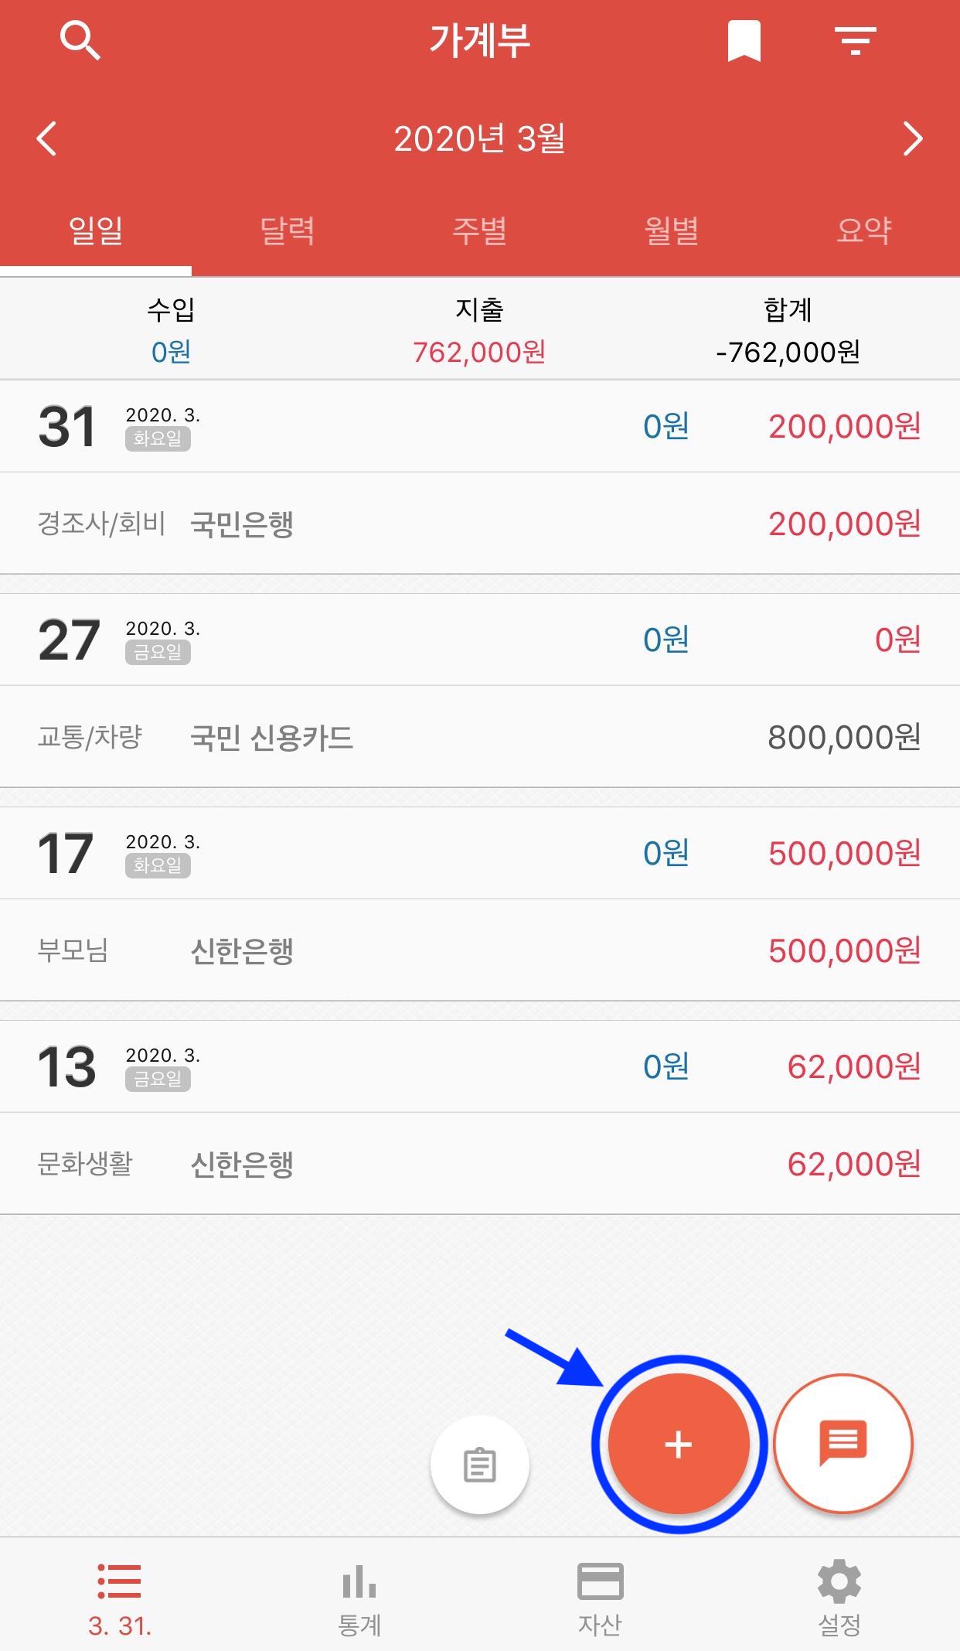Switch to the 요약 summary tab
The image size is (960, 1651).
click(x=864, y=231)
